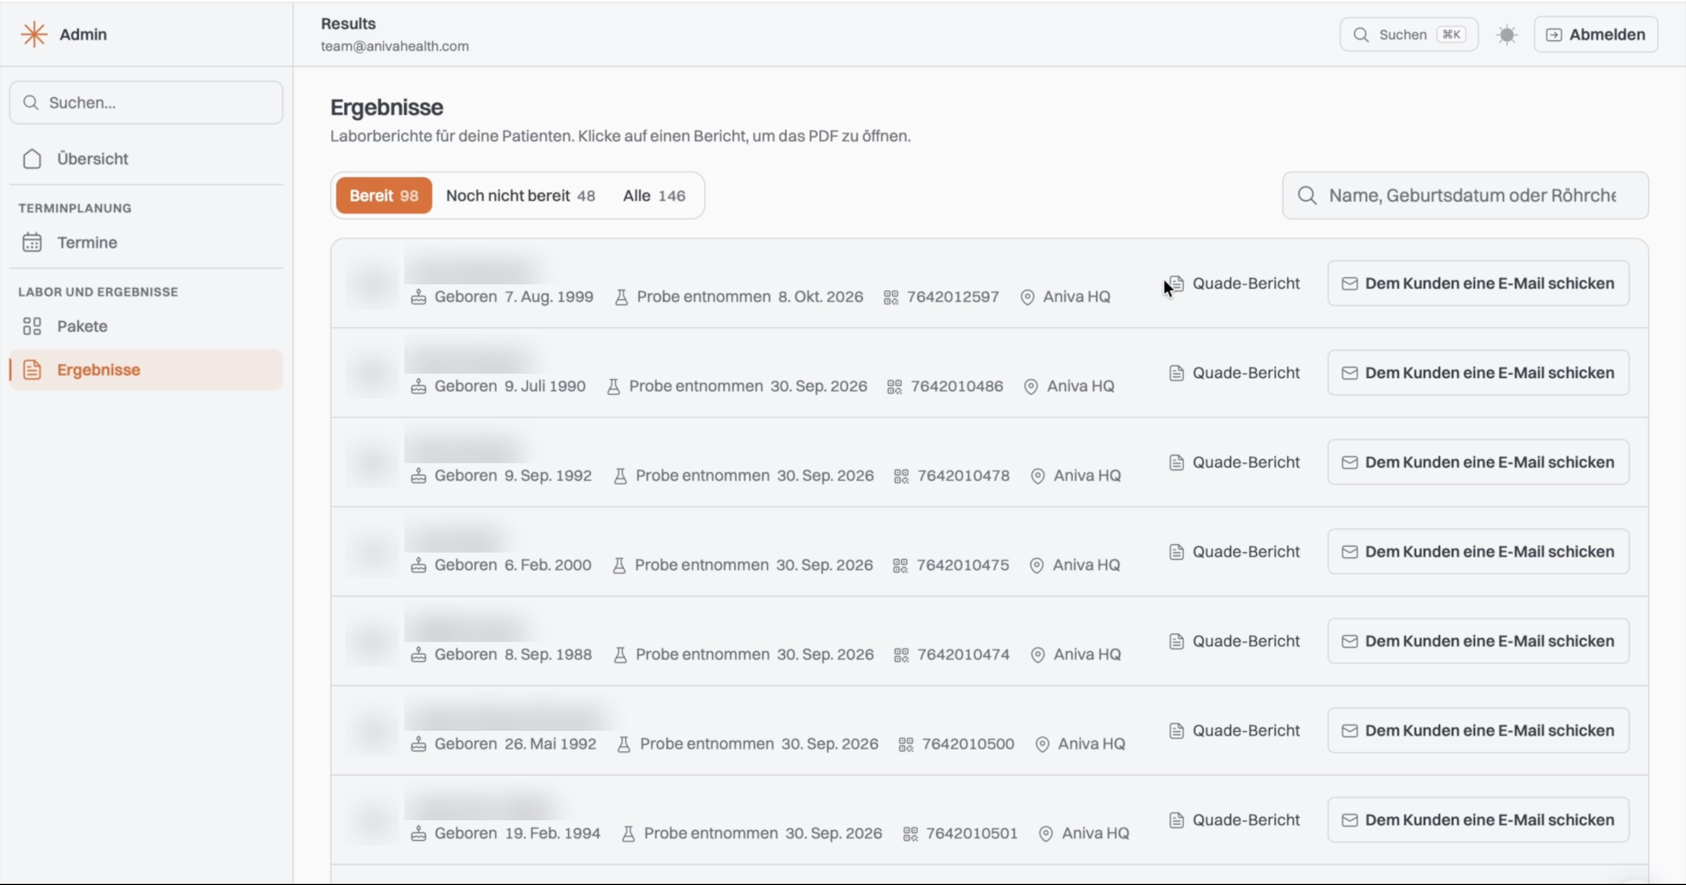Click the Übersicht home icon
The image size is (1686, 885).
click(32, 159)
